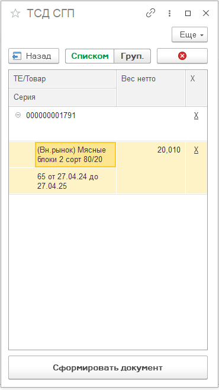The width and height of the screenshot is (219, 390).
Task: Select the Мясные блоки 2 сорт cell
Action: [x=75, y=154]
